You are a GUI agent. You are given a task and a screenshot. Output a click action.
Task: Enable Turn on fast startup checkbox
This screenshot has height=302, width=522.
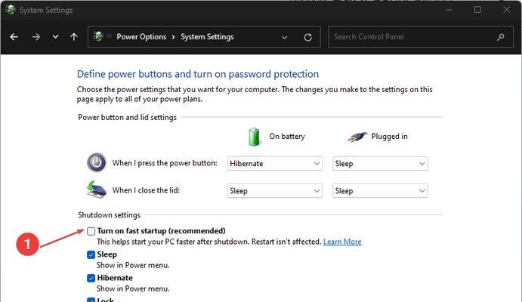tap(91, 231)
